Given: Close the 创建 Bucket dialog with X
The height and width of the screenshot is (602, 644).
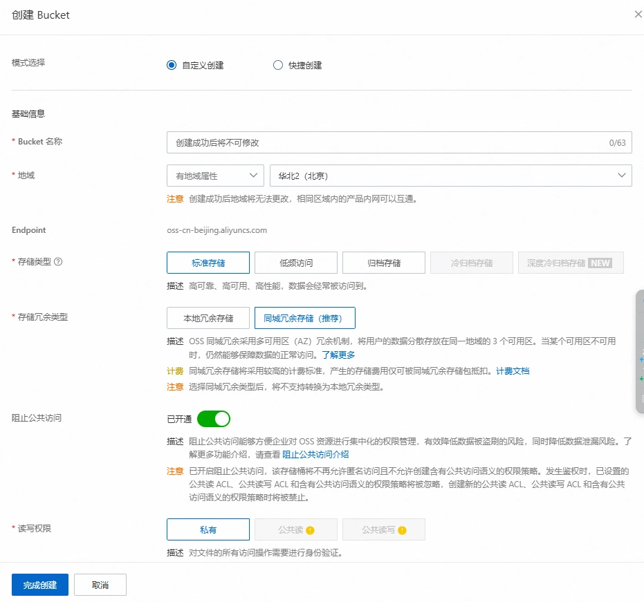Looking at the screenshot, I should click(638, 15).
